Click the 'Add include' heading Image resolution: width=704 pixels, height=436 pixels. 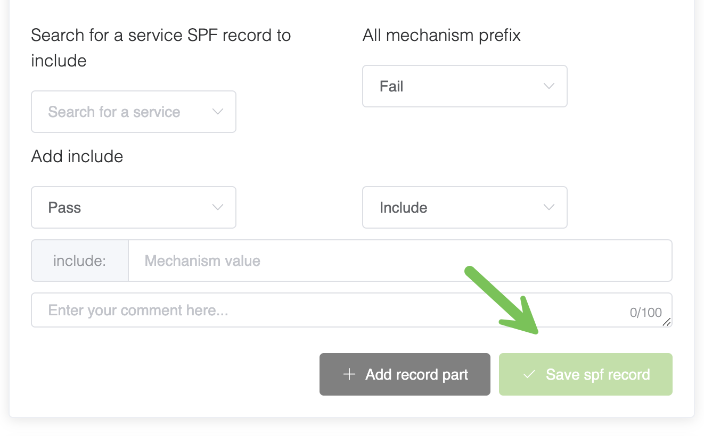pos(77,156)
